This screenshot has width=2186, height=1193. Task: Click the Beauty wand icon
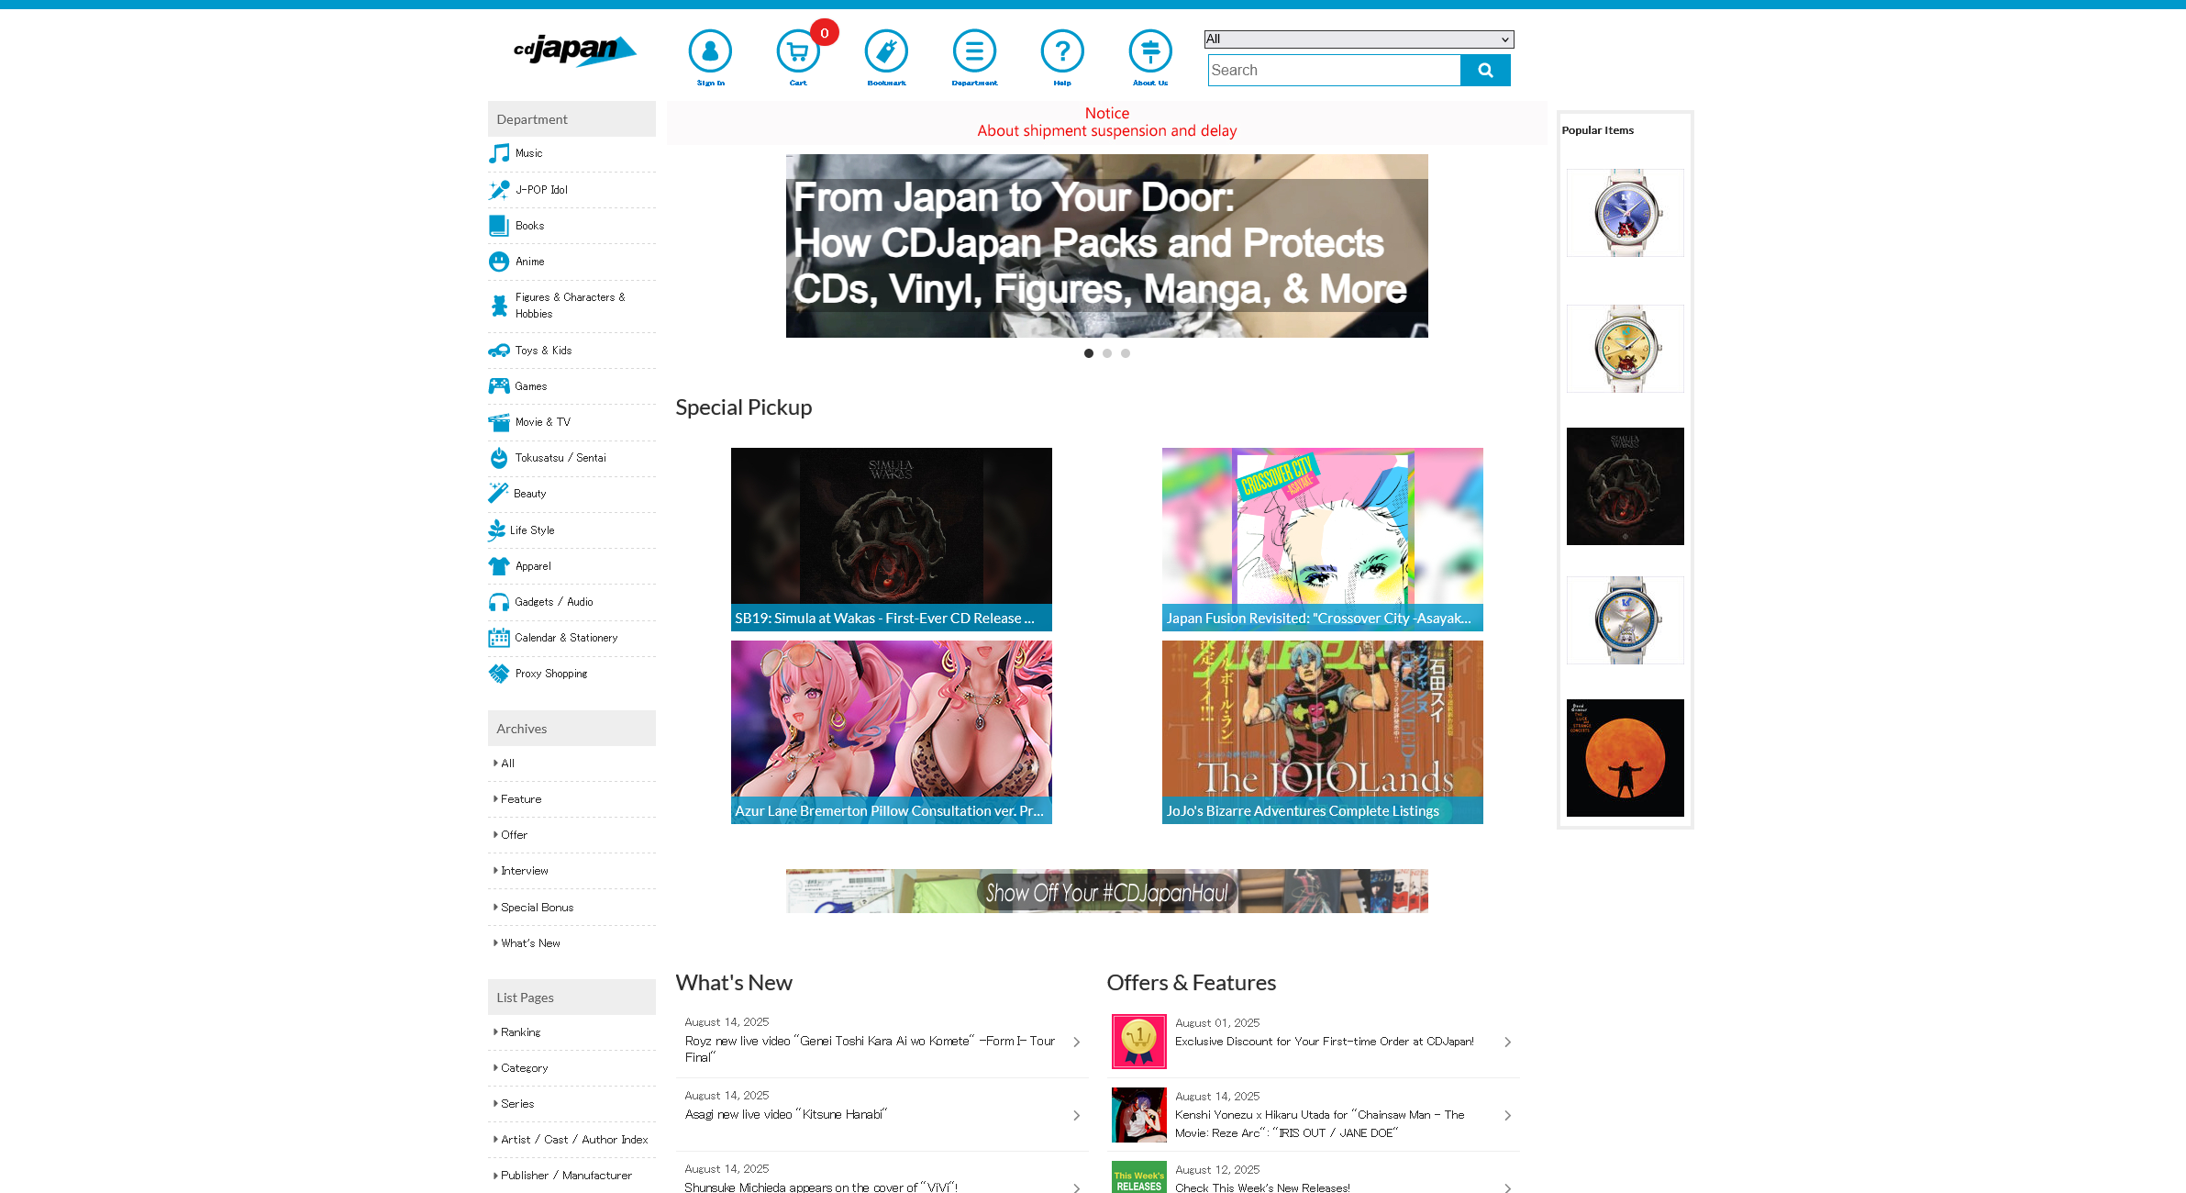click(x=498, y=494)
